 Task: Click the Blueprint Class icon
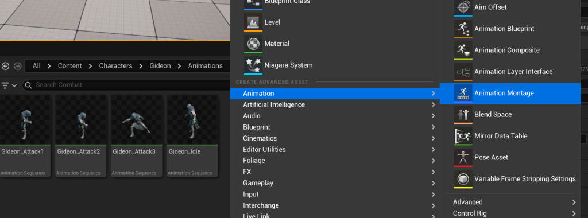click(253, 4)
